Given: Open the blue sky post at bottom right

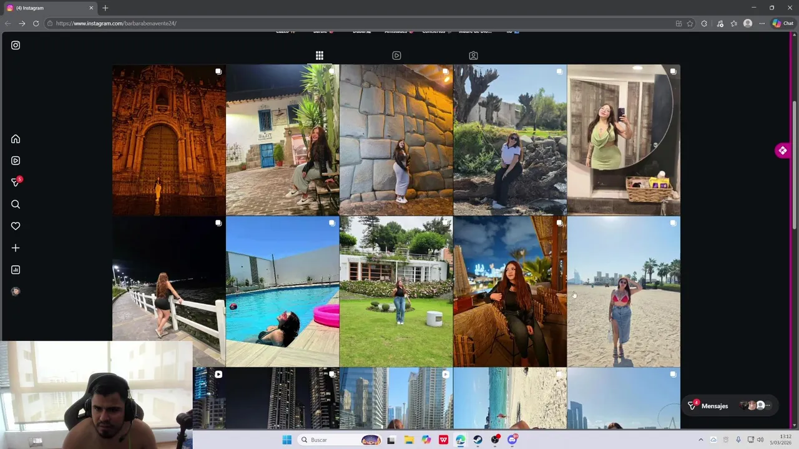Looking at the screenshot, I should pyautogui.click(x=623, y=398).
